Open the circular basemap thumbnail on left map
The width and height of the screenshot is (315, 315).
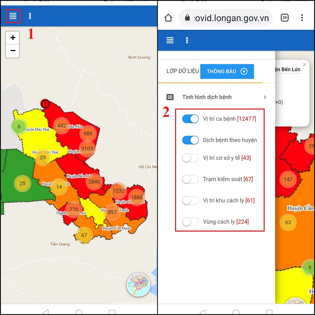pos(138,285)
